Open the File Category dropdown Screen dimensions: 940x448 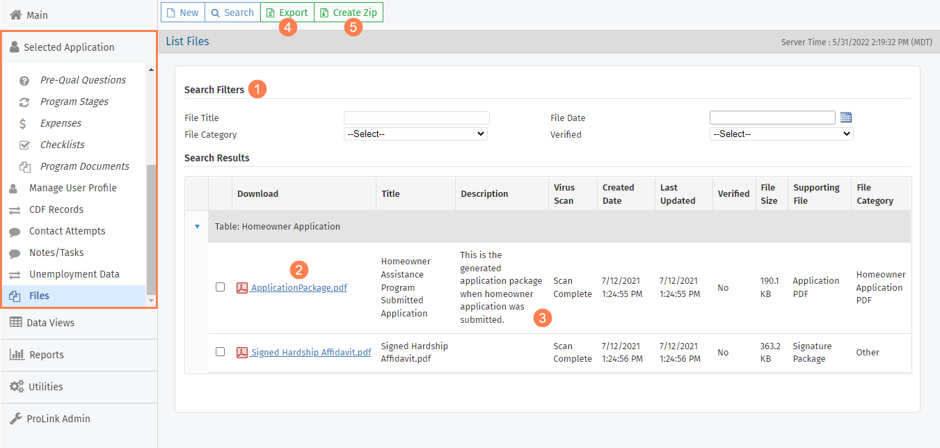[415, 134]
